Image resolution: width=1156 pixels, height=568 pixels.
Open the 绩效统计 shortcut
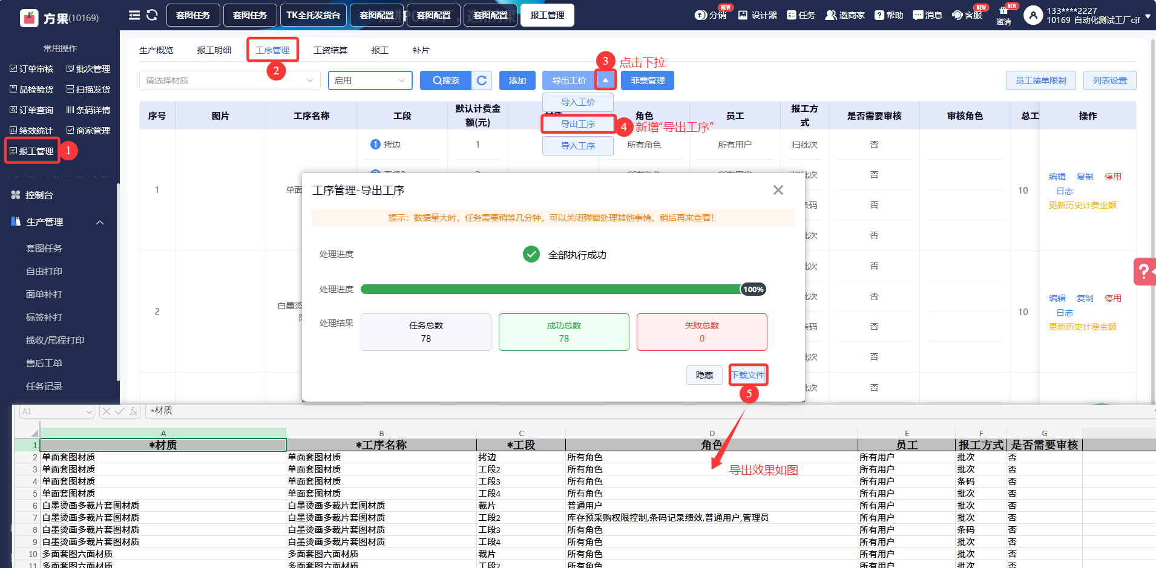pyautogui.click(x=31, y=131)
